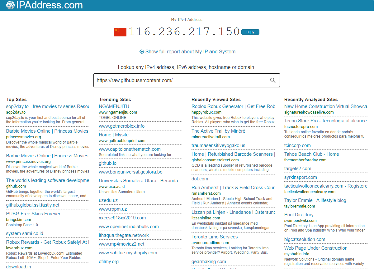Open www.sahifue.myshopify.com link
This screenshot has height=269, width=374.
(128, 253)
